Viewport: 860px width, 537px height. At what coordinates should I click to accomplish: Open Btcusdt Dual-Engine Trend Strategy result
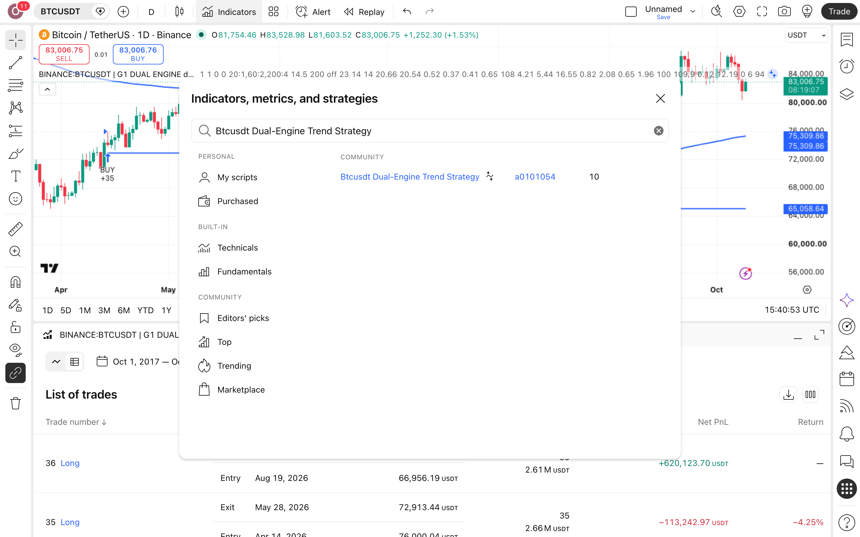tap(410, 177)
